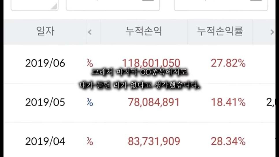The image size is (279, 157).
Task: Select the 누적손익률 column header
Action: [220, 31]
